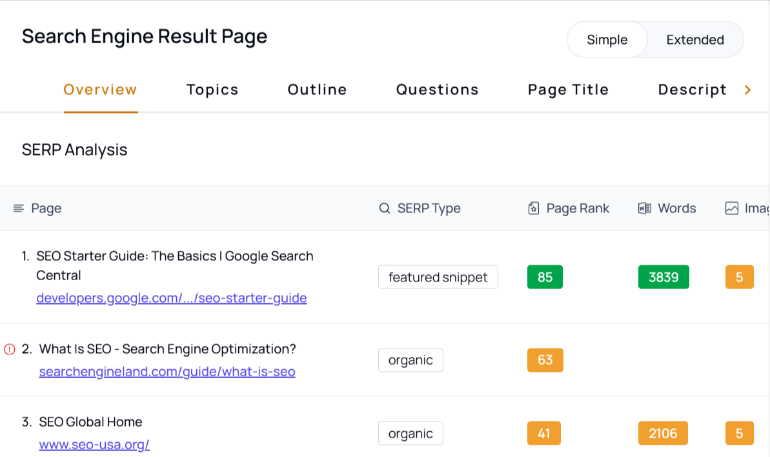Open developers.google.com seo-starter-guide link
This screenshot has width=770, height=457.
pos(172,298)
